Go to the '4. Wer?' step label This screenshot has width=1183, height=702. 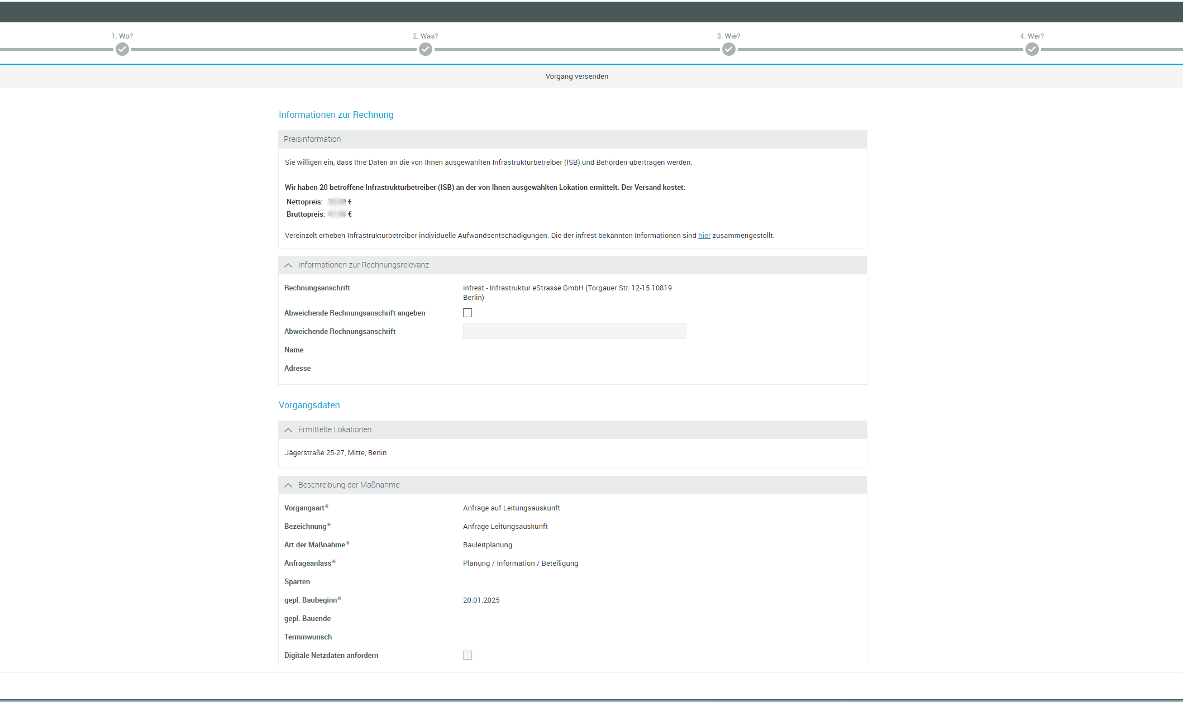coord(1032,36)
